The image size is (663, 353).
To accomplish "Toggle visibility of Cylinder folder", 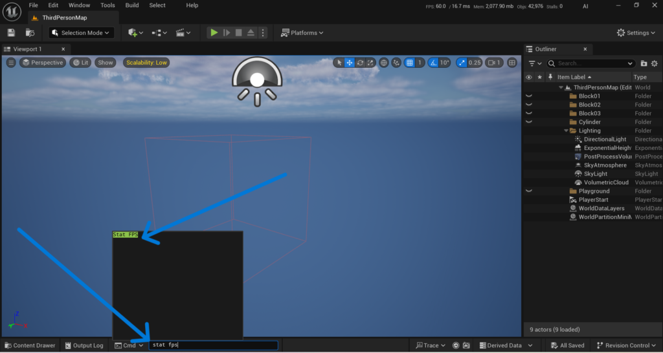I will click(528, 122).
